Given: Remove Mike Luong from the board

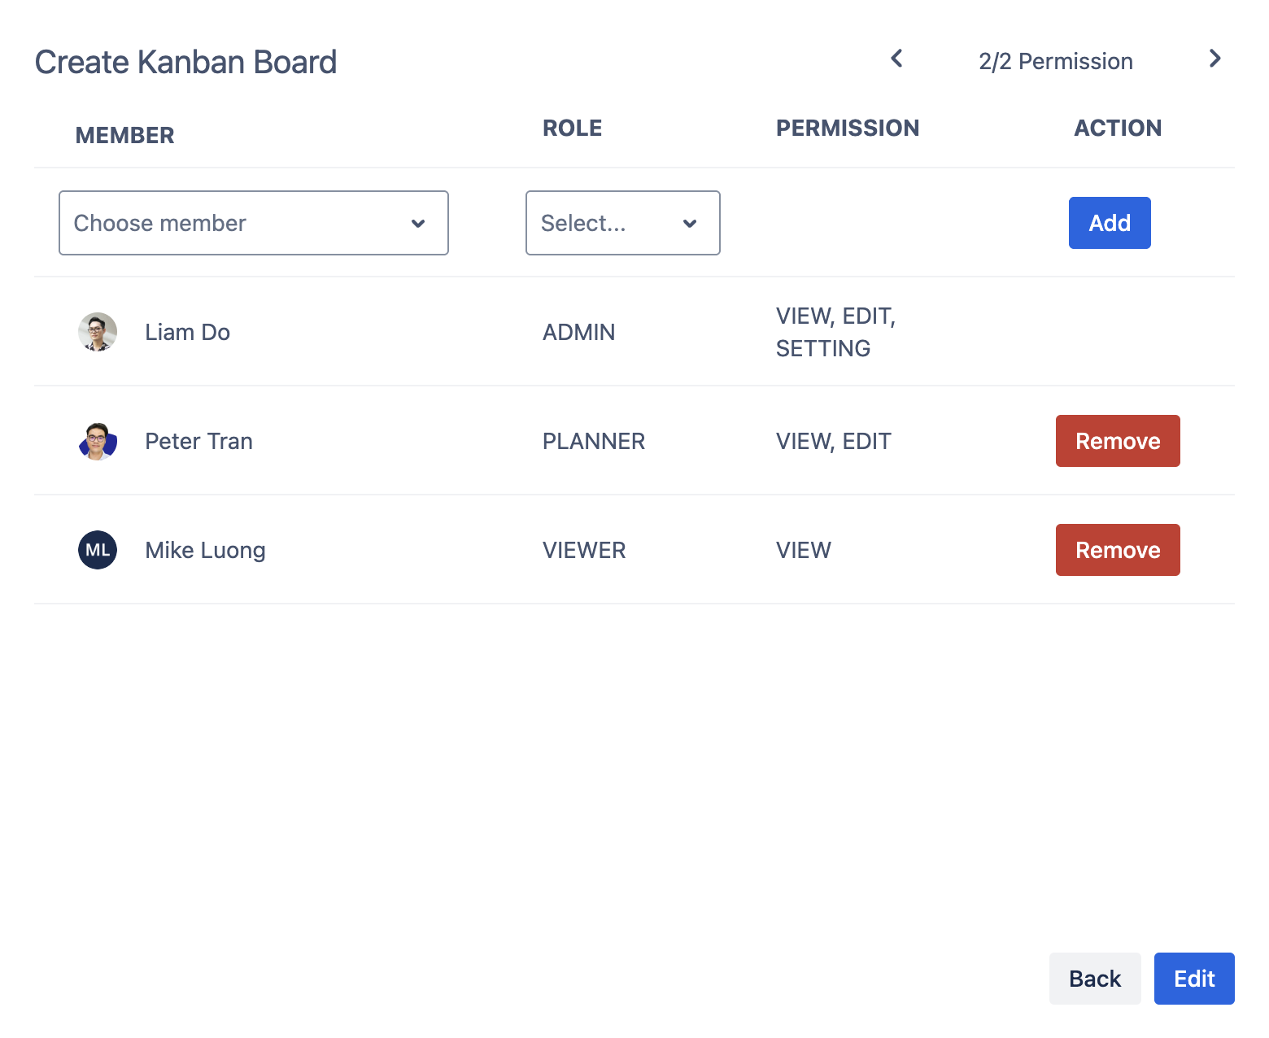Looking at the screenshot, I should click(1118, 550).
